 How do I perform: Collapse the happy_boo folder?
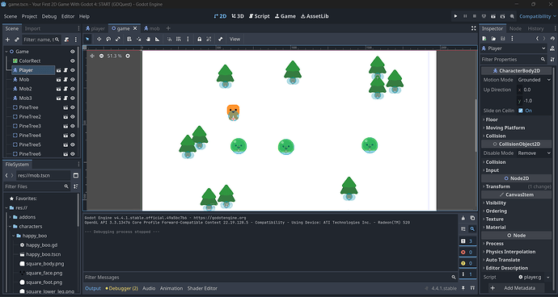13,236
